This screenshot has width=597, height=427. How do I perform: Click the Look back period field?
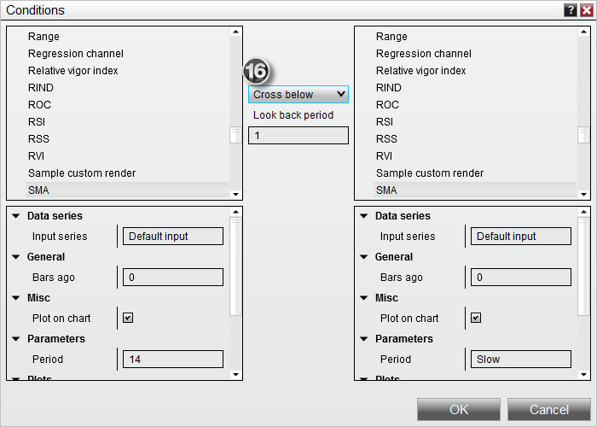tap(298, 135)
